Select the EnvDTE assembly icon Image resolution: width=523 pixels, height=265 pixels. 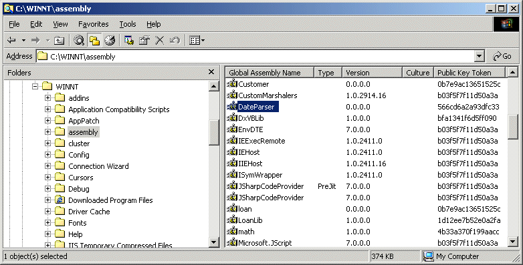pyautogui.click(x=232, y=129)
